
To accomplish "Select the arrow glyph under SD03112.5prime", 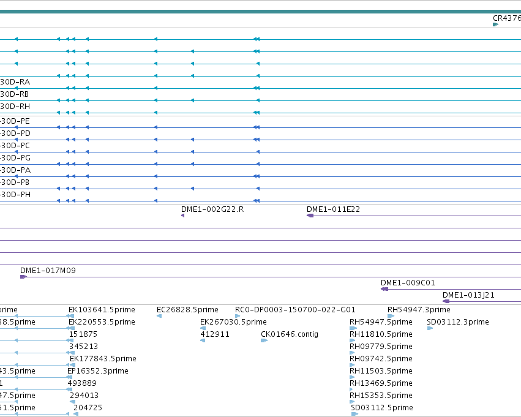I will pyautogui.click(x=354, y=414).
